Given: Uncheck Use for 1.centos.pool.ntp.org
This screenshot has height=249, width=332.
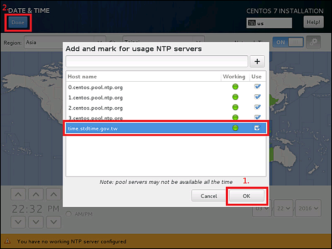Looking at the screenshot, I should coord(257,97).
